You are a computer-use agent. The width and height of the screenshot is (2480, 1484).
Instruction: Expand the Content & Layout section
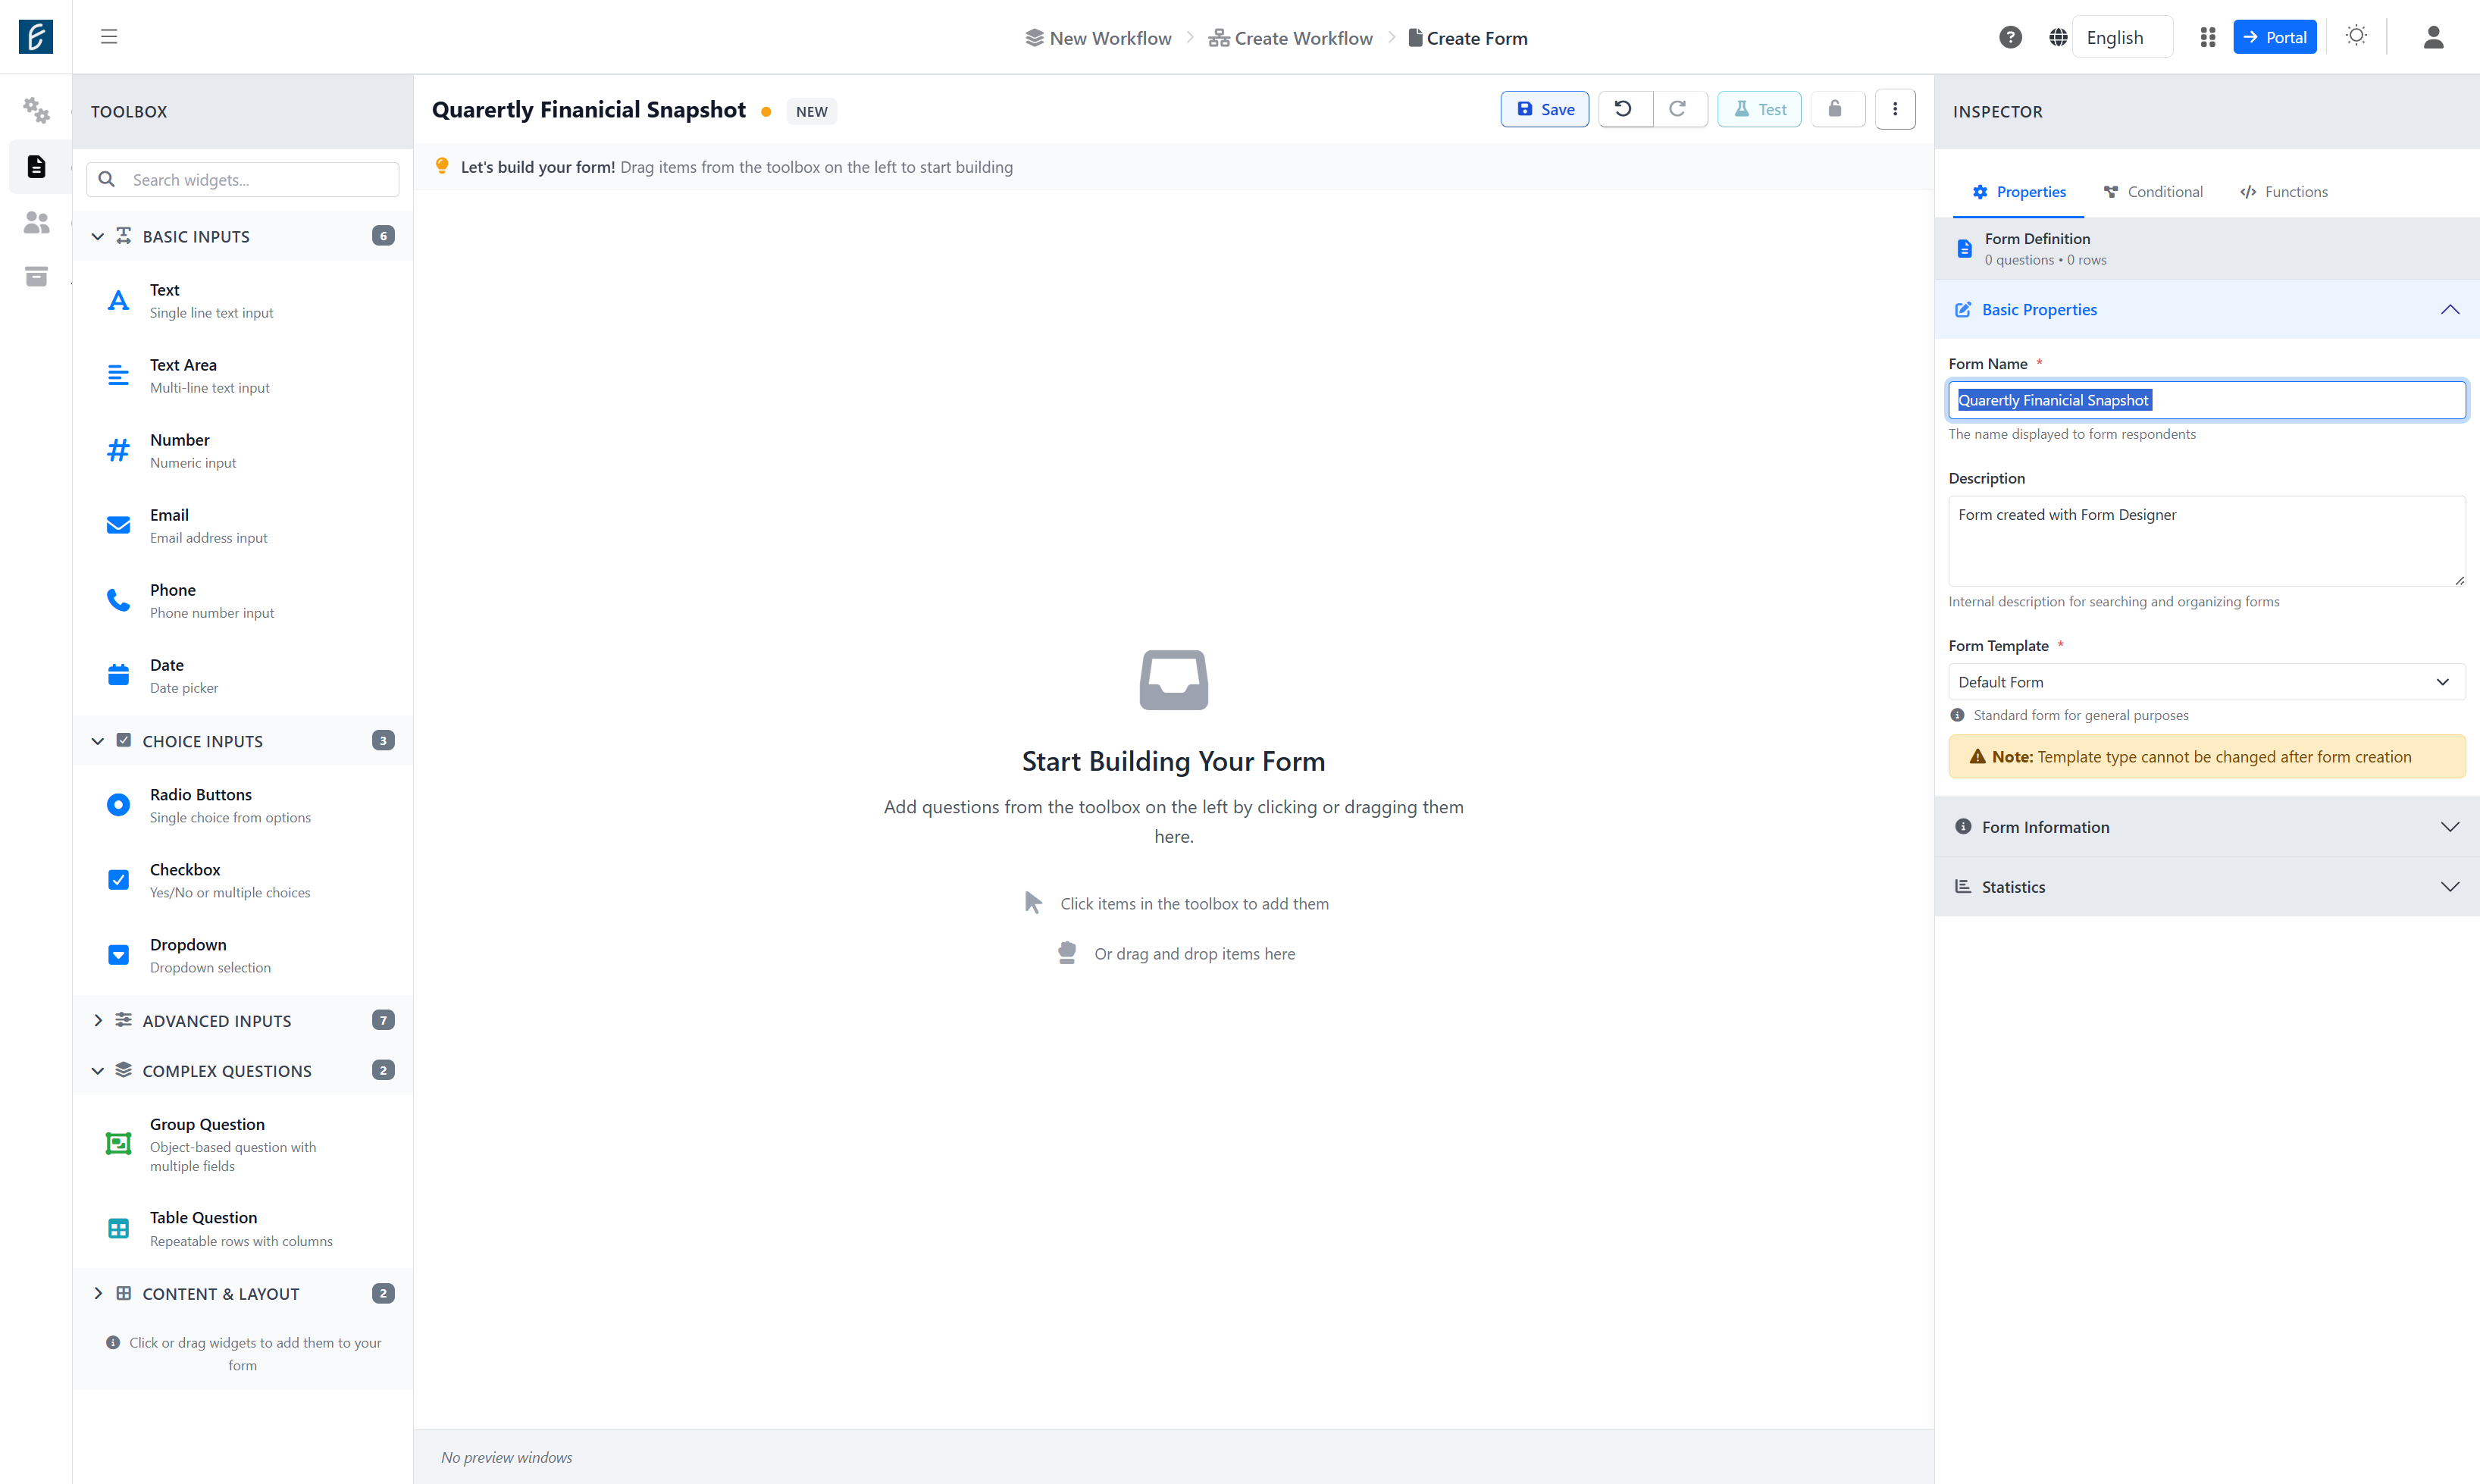coord(243,1293)
